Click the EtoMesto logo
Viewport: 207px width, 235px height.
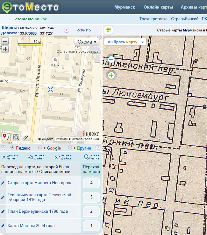coord(30,8)
